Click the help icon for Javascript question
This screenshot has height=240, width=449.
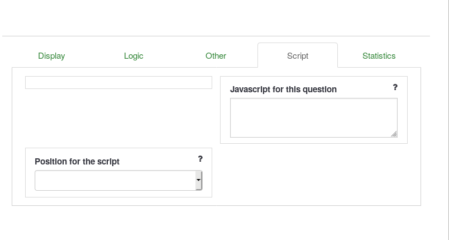(395, 87)
